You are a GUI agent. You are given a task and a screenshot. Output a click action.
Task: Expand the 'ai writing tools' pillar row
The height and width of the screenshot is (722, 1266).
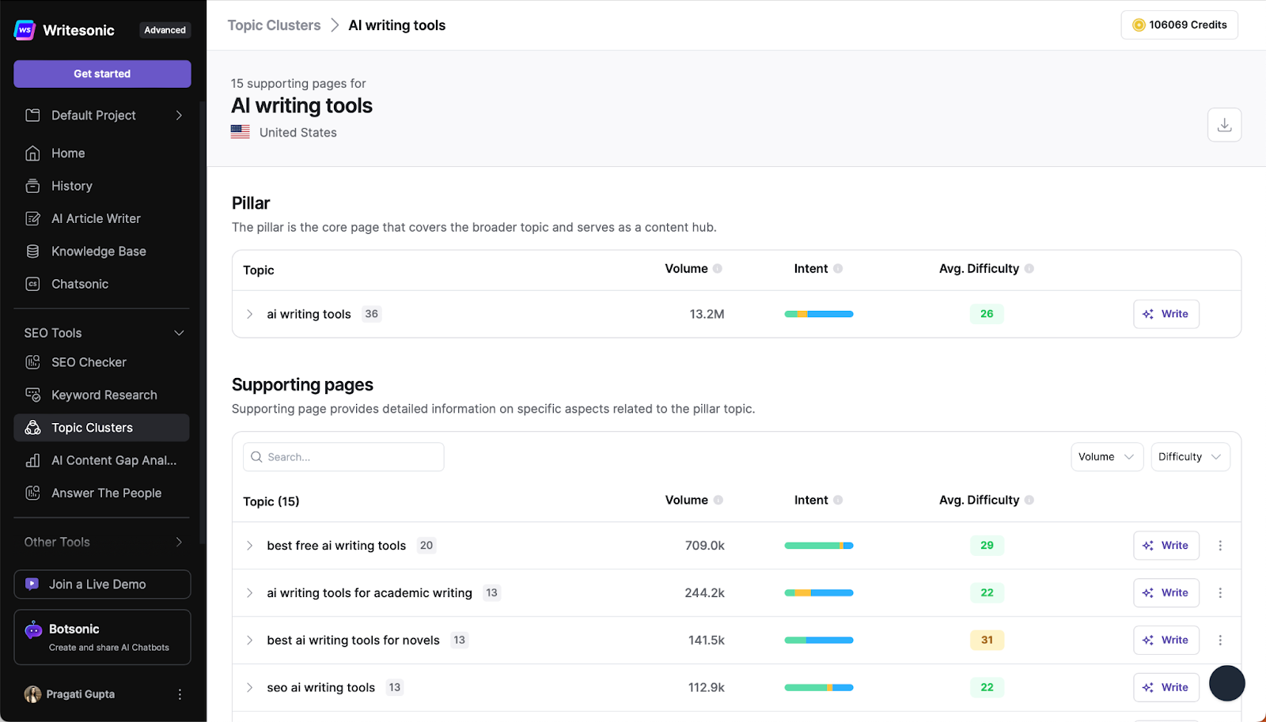click(x=250, y=314)
